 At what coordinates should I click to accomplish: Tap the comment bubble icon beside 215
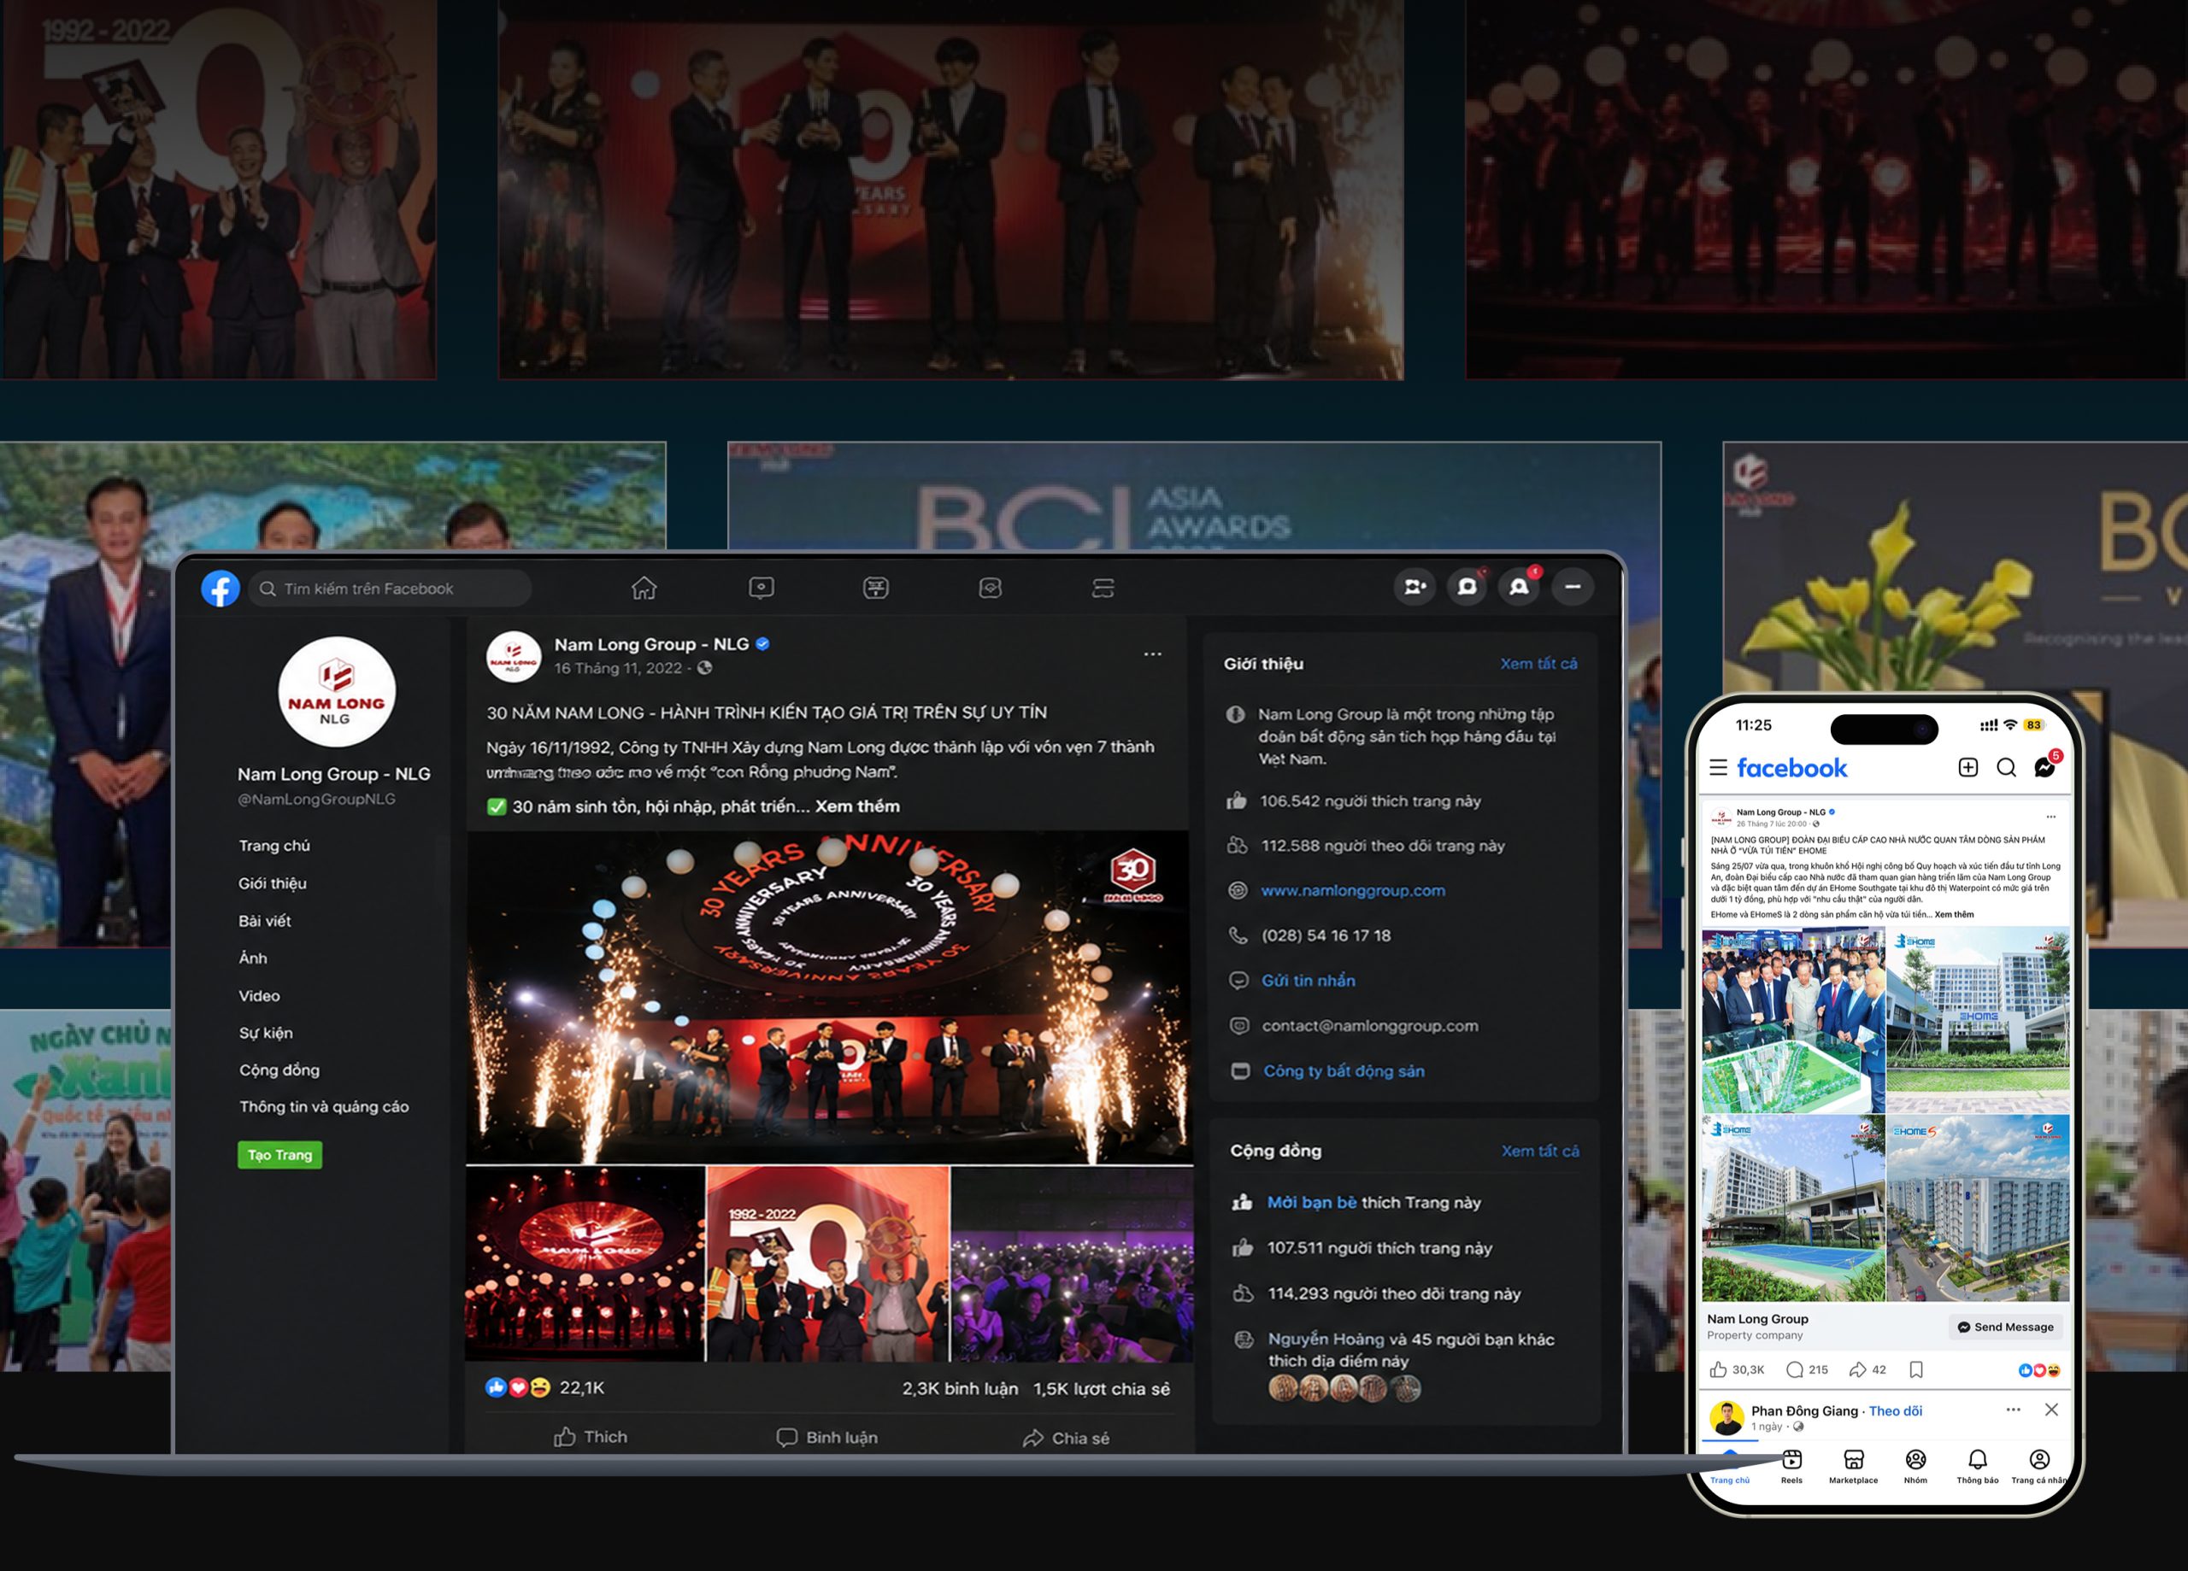[1794, 1369]
